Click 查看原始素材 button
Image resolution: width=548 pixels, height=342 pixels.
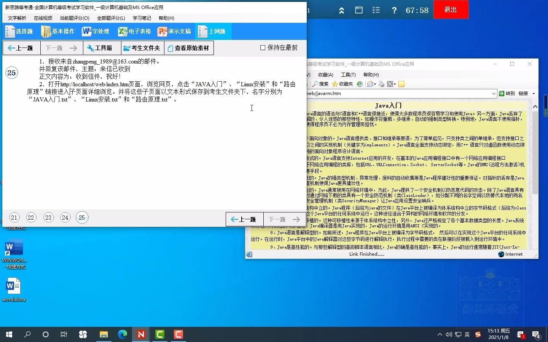click(189, 48)
